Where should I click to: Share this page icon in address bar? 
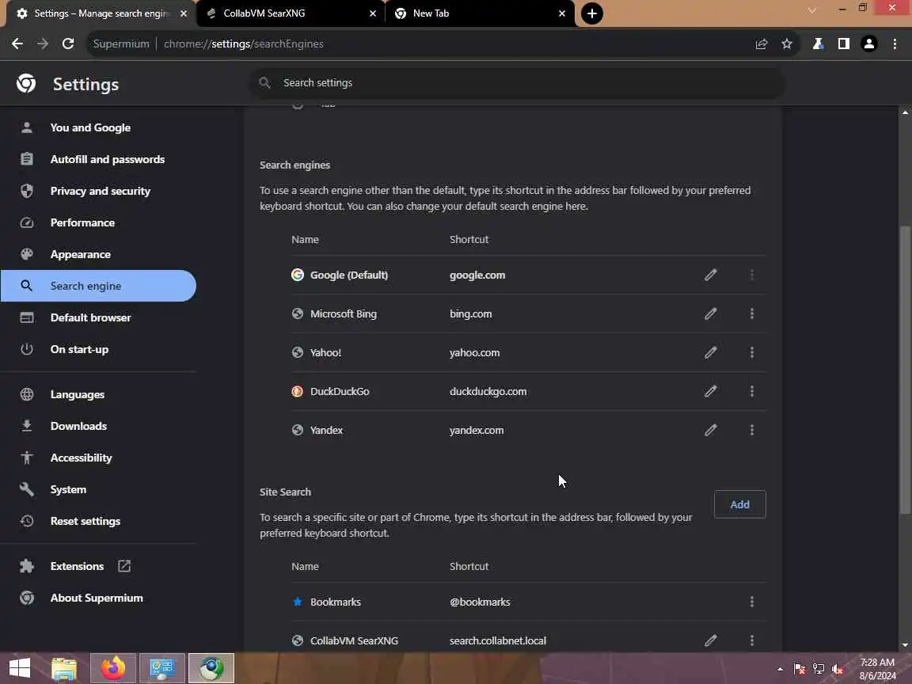point(762,44)
